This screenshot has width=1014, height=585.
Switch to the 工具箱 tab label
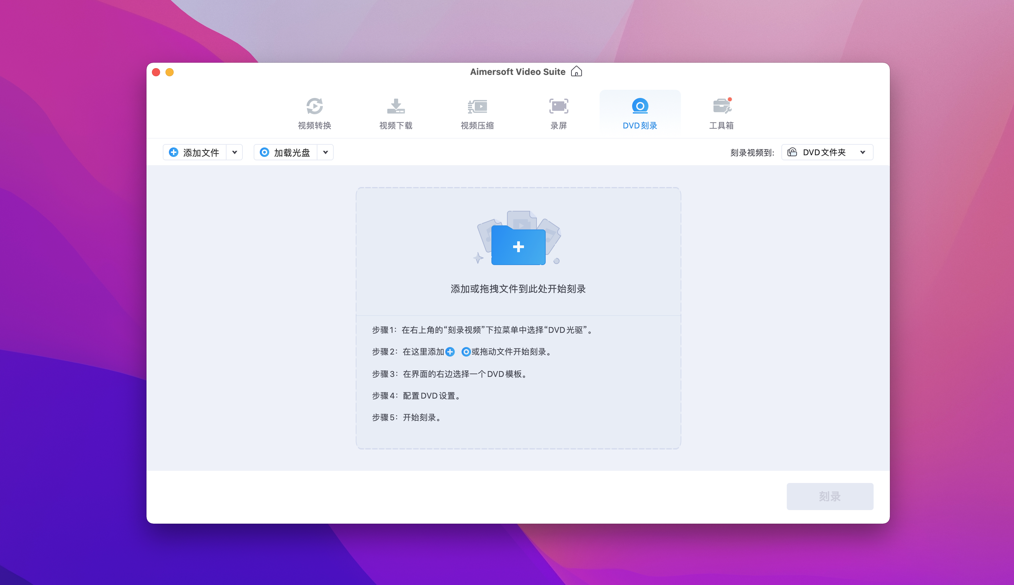[x=721, y=126]
